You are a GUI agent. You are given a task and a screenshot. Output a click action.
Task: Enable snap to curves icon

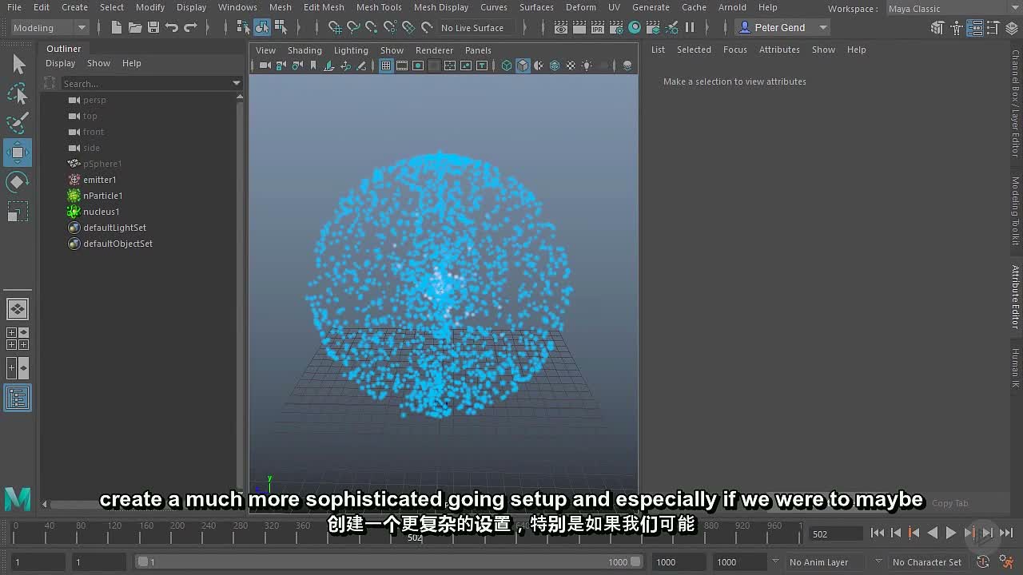click(x=353, y=27)
